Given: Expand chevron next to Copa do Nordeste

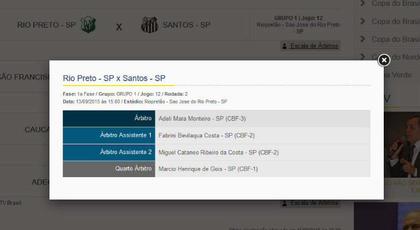Looking at the screenshot, I should pos(362,57).
